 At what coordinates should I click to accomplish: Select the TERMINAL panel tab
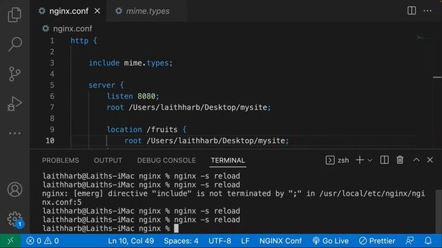tap(228, 161)
